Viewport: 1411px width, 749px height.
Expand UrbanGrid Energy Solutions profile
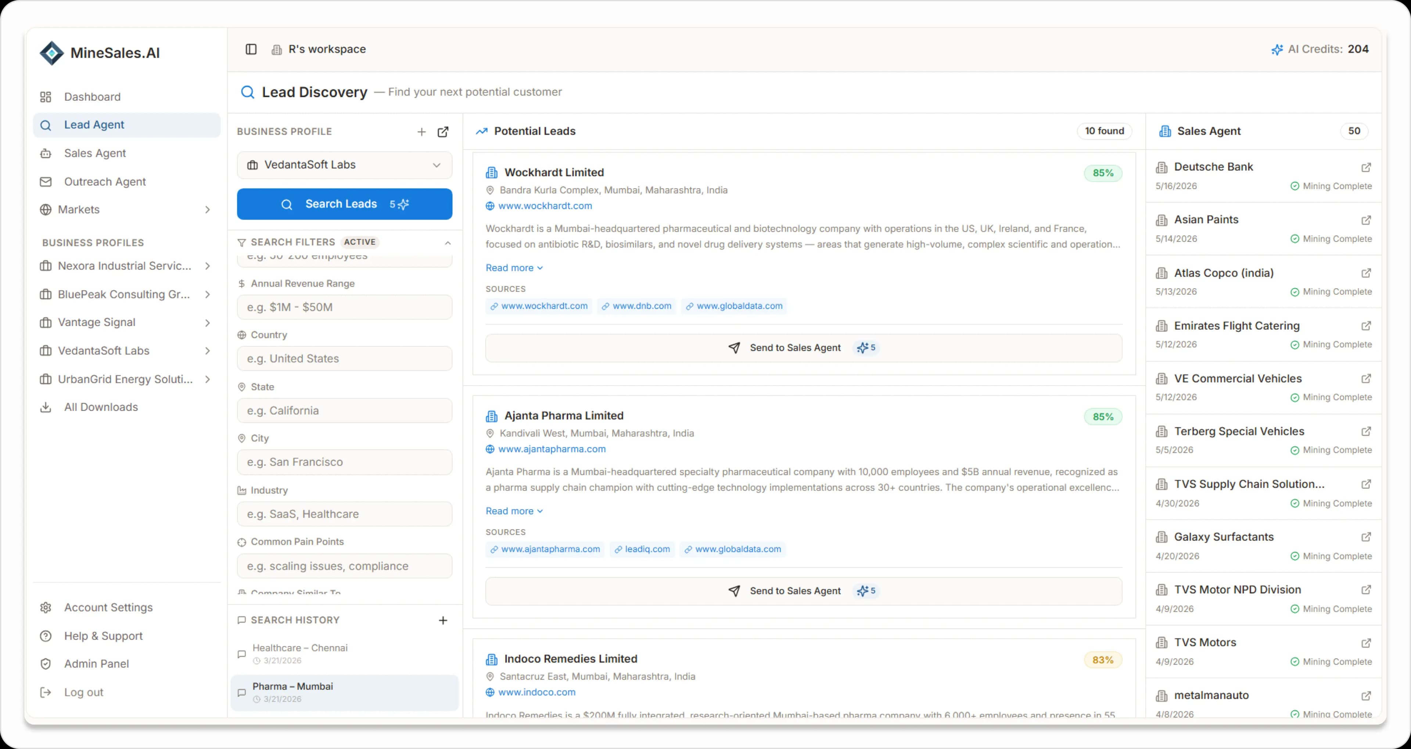tap(208, 379)
